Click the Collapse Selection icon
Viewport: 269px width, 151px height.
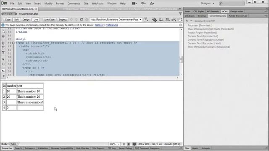(3, 48)
